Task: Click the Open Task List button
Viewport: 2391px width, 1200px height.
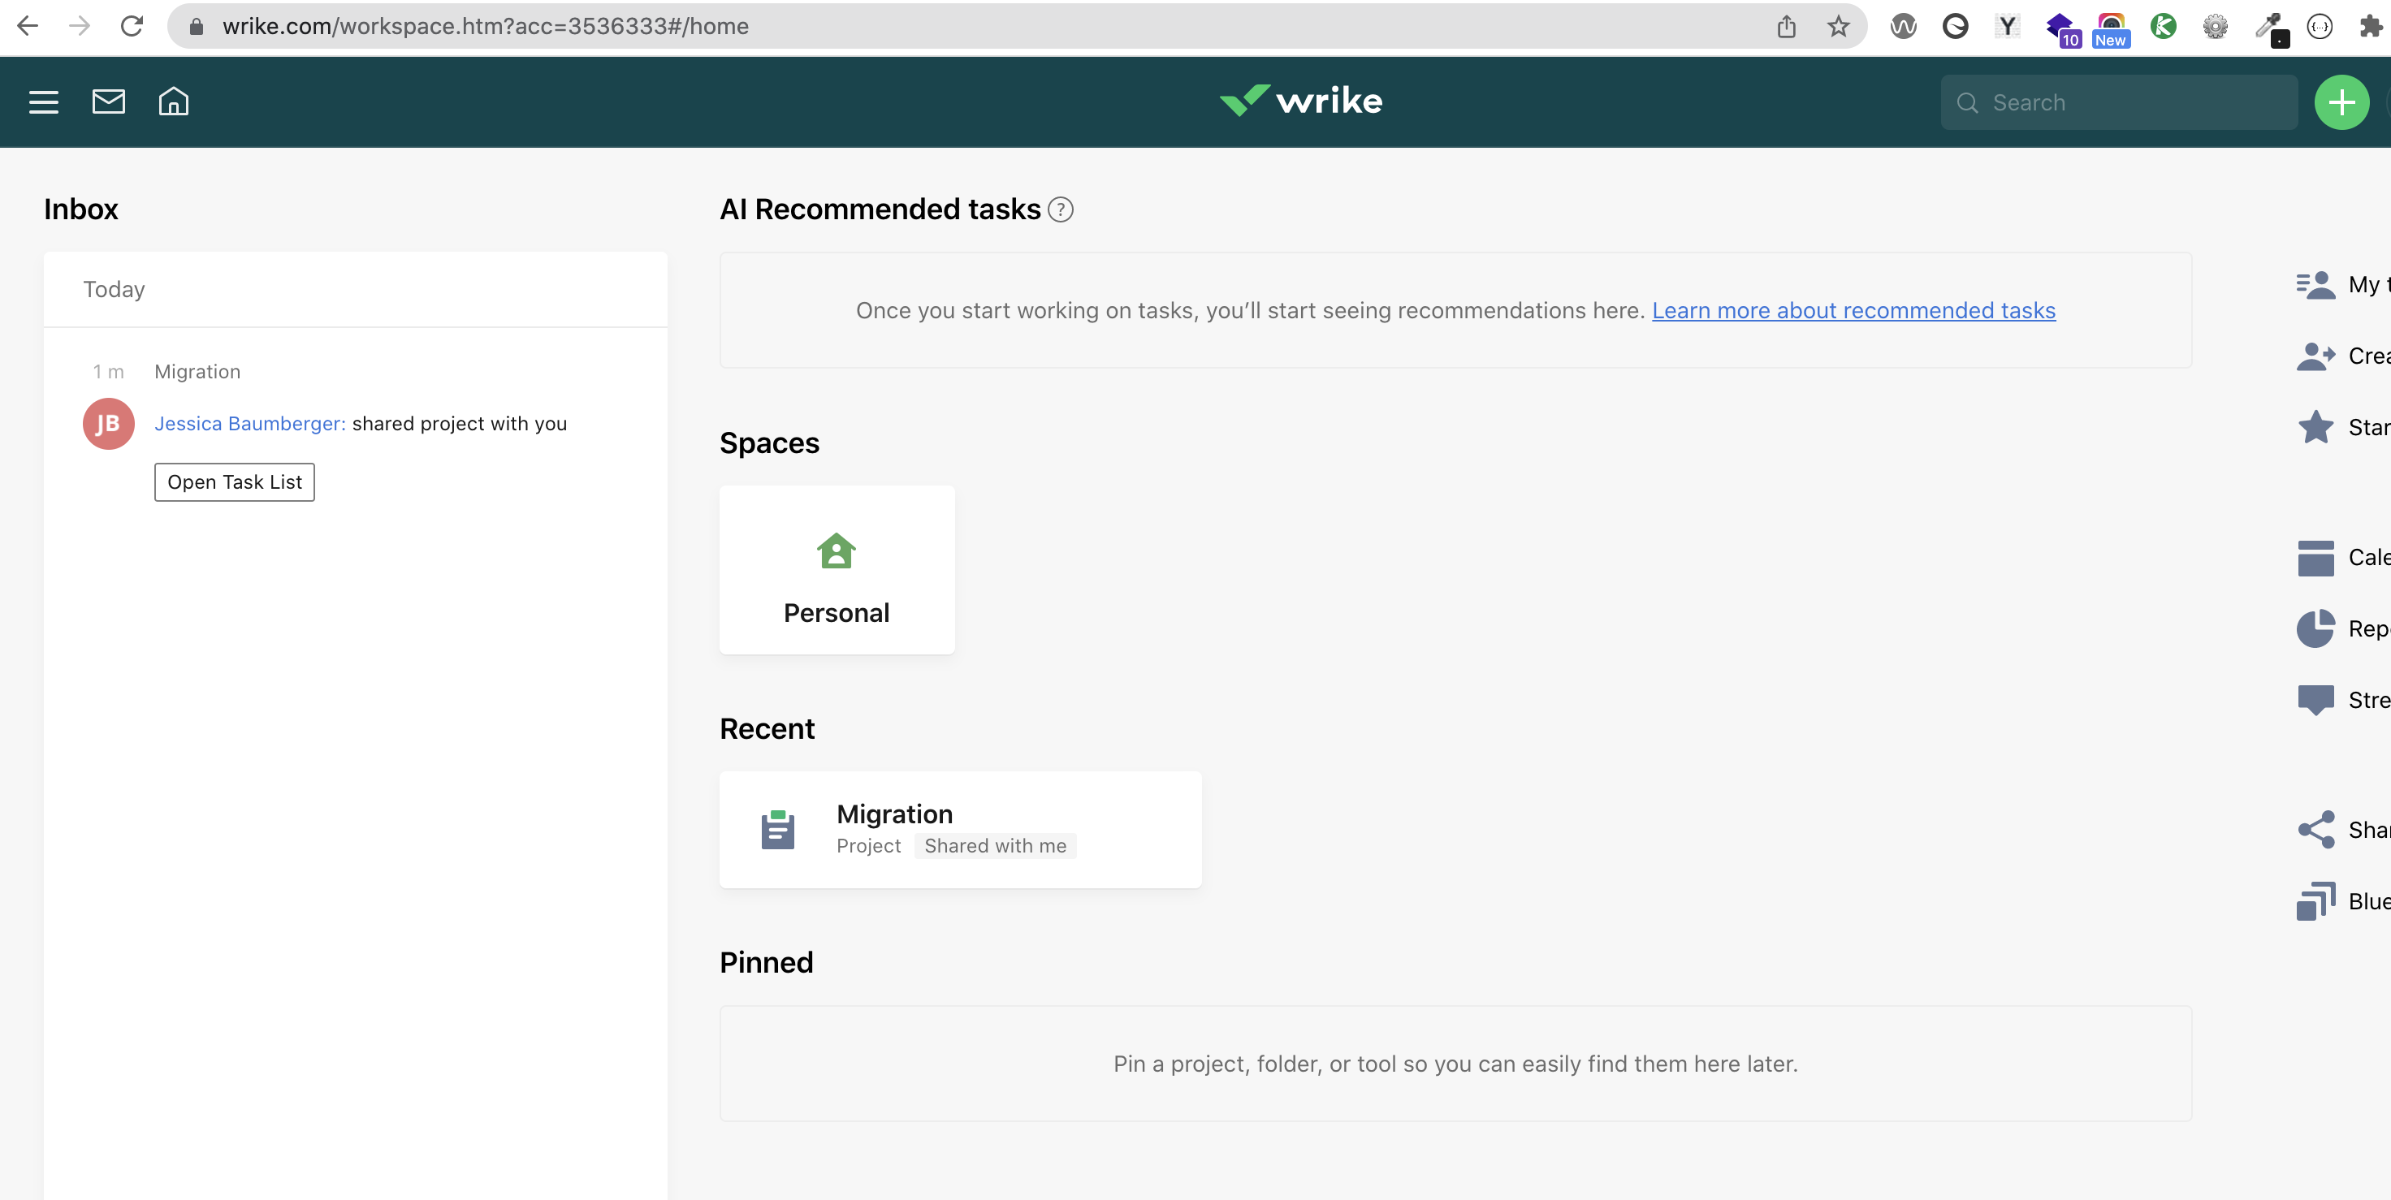Action: tap(235, 482)
